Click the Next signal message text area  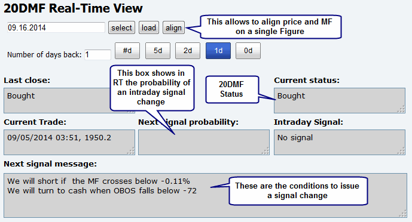tap(206, 195)
